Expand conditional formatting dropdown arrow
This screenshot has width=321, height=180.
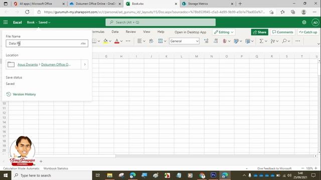[229, 41]
